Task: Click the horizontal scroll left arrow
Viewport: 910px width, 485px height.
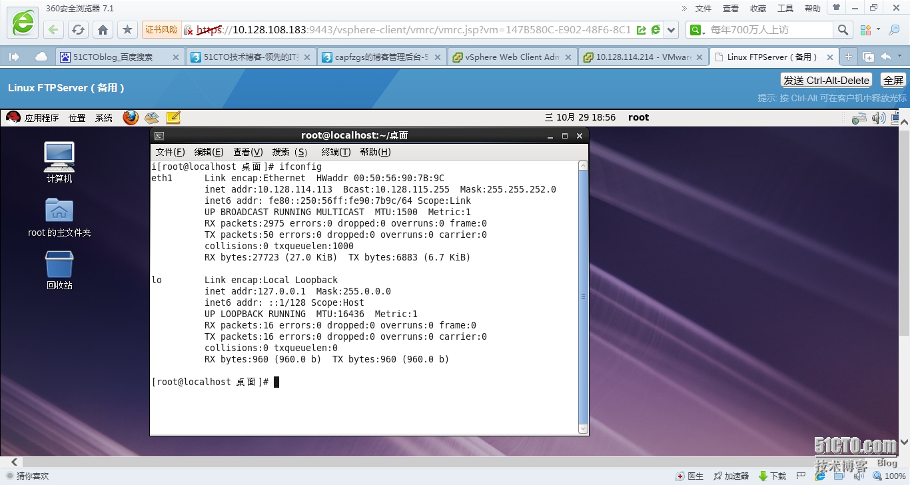Action: pyautogui.click(x=14, y=462)
